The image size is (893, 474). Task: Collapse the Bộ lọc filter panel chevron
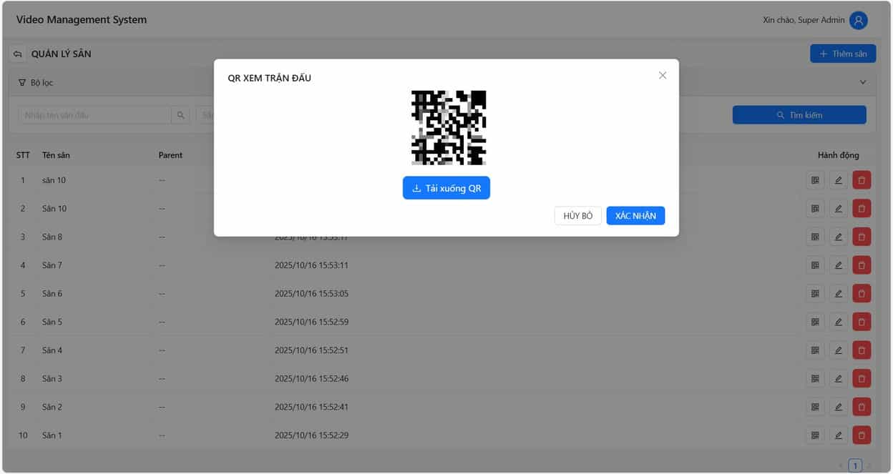tap(862, 83)
